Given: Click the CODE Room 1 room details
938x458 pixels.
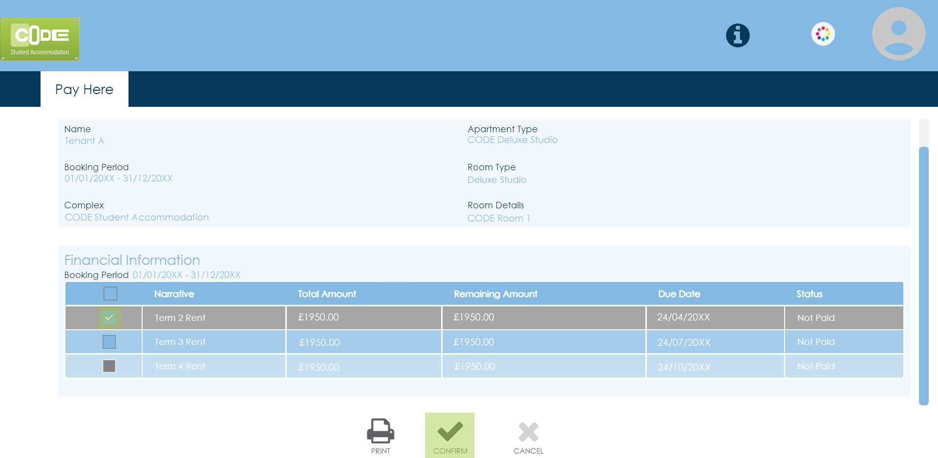Looking at the screenshot, I should (499, 219).
